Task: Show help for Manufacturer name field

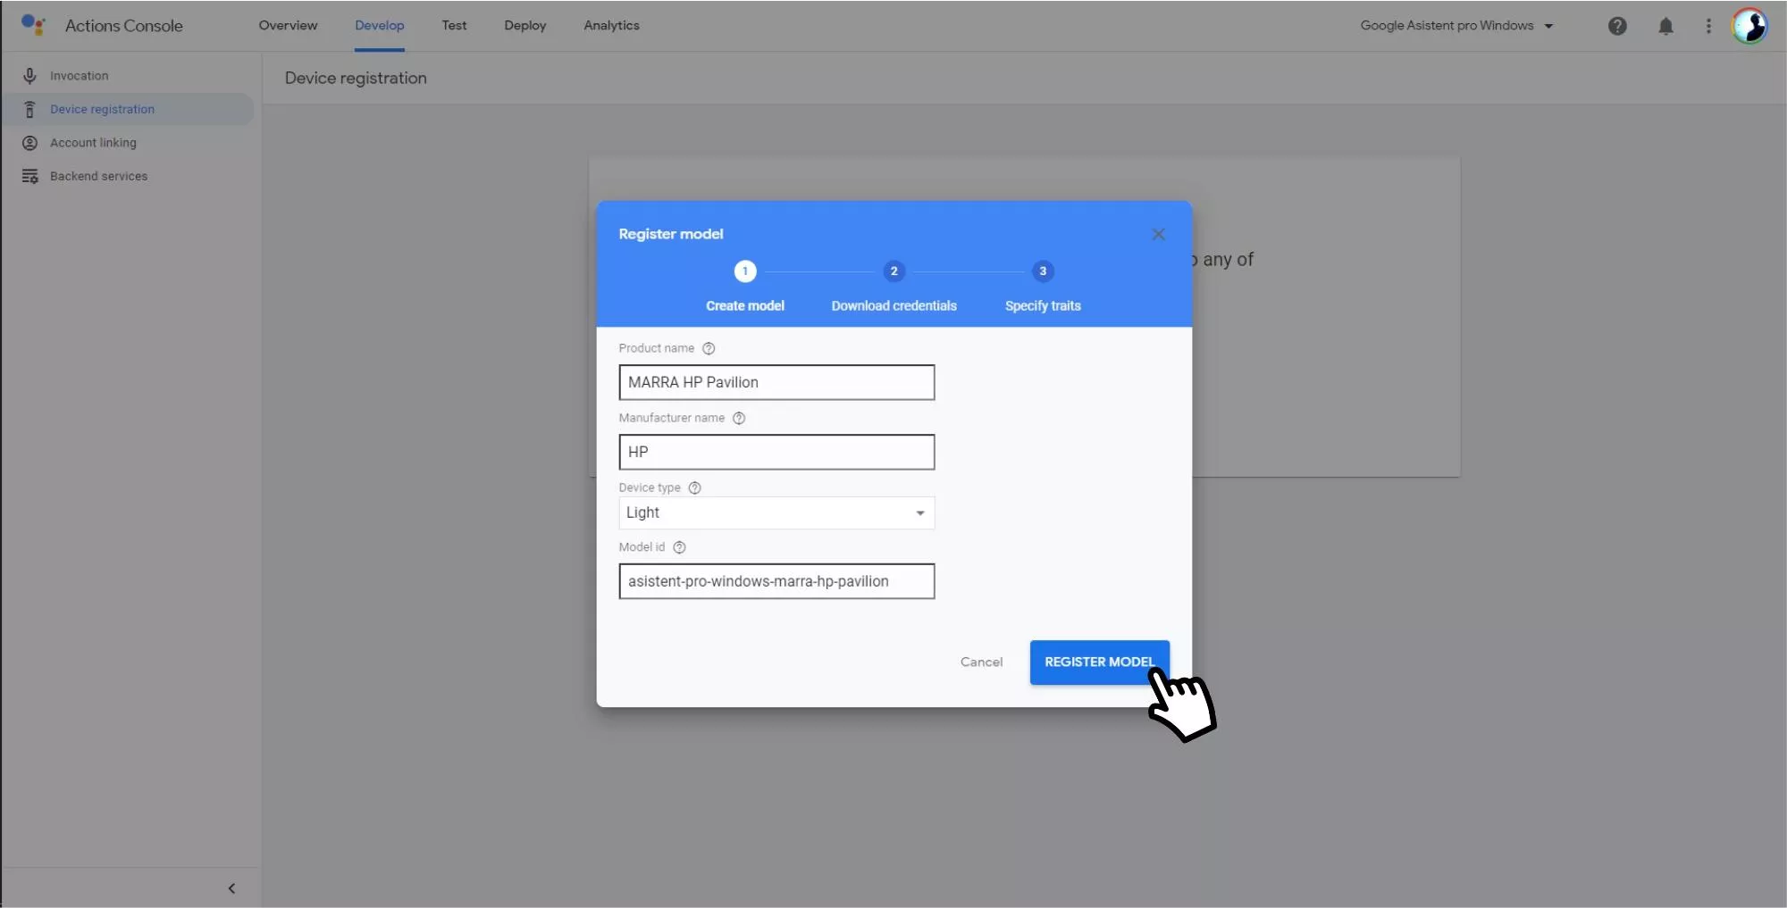Action: [739, 418]
